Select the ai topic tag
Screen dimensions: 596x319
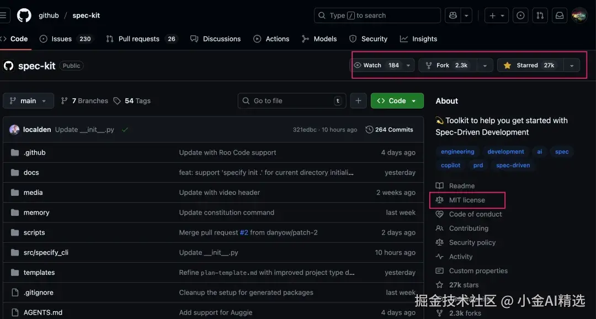pyautogui.click(x=539, y=152)
